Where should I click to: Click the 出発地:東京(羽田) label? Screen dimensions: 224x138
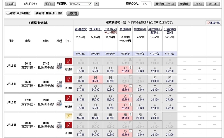pos(18,13)
